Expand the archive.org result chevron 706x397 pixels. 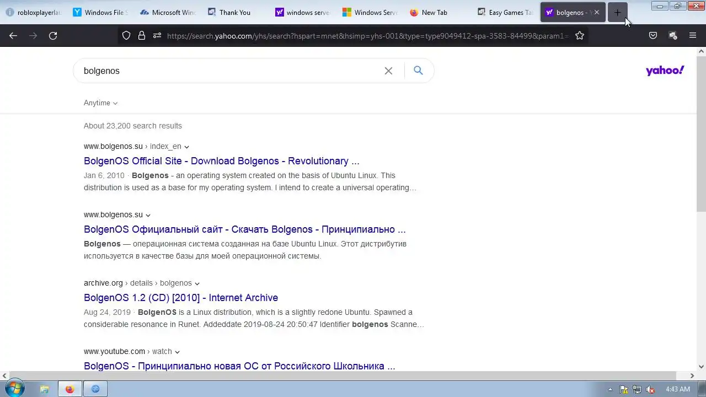197,283
